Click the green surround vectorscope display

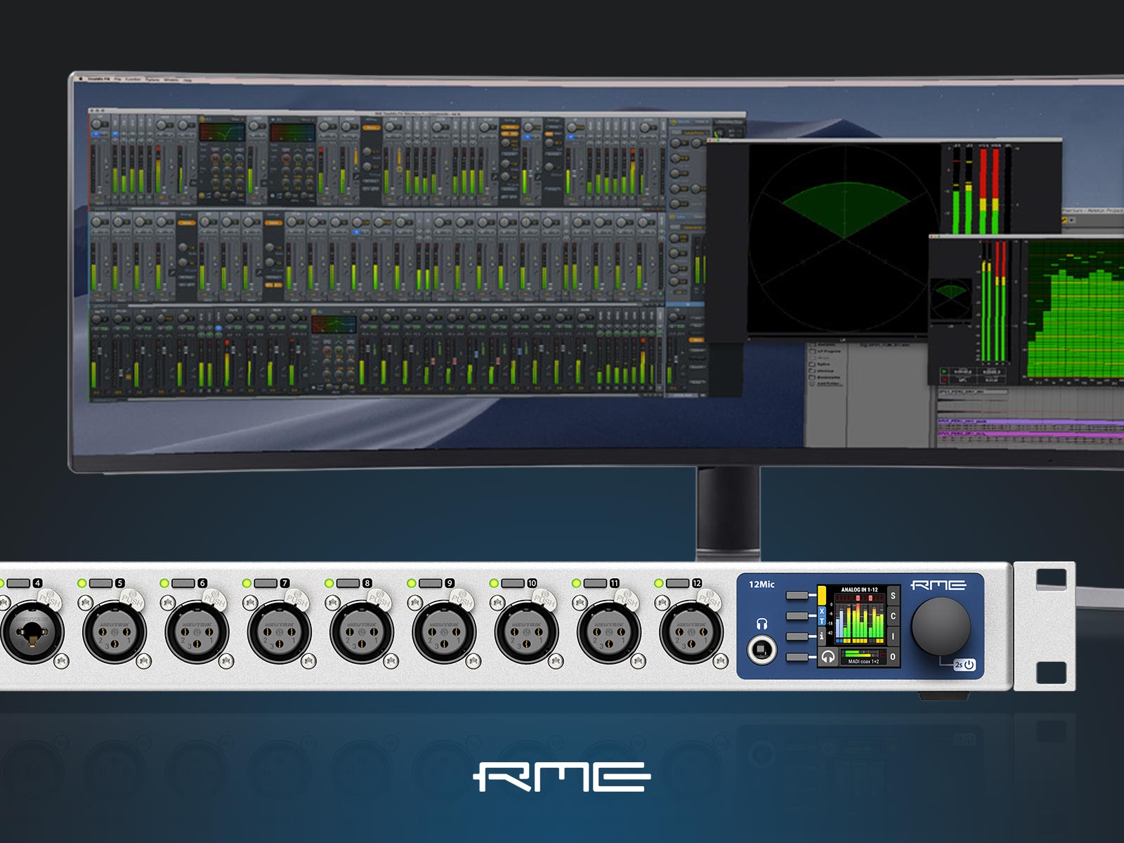[843, 239]
